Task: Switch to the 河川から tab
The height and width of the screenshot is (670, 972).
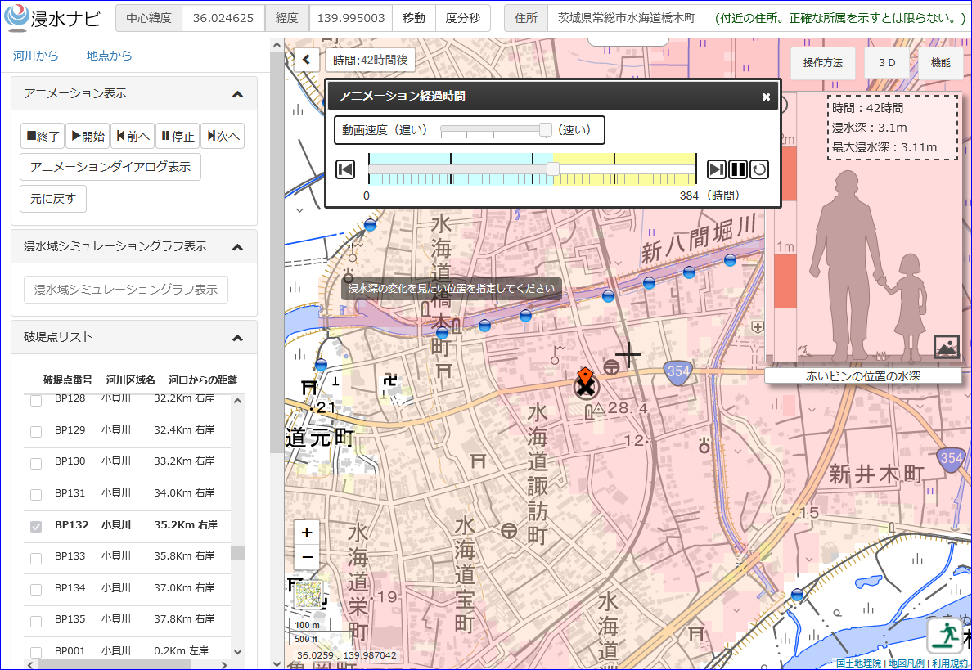Action: [35, 56]
